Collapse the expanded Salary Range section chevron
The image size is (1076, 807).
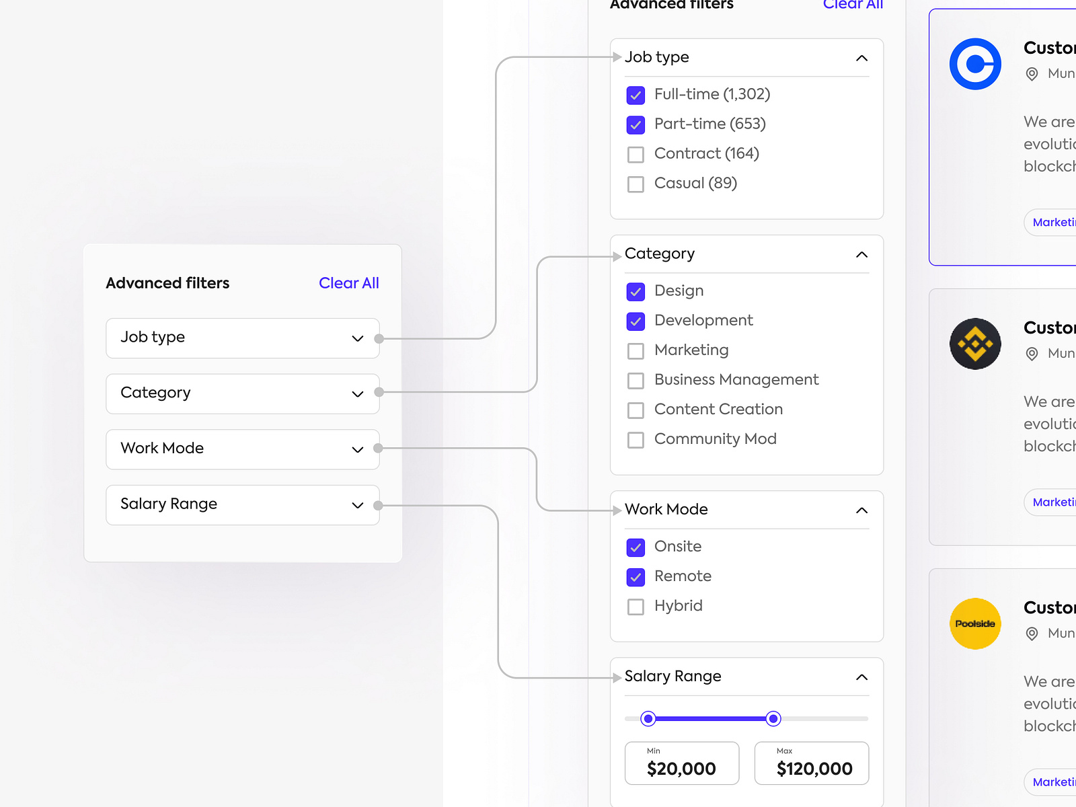tap(861, 677)
